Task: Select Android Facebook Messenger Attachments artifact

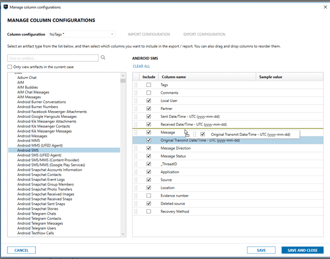Action: point(52,112)
